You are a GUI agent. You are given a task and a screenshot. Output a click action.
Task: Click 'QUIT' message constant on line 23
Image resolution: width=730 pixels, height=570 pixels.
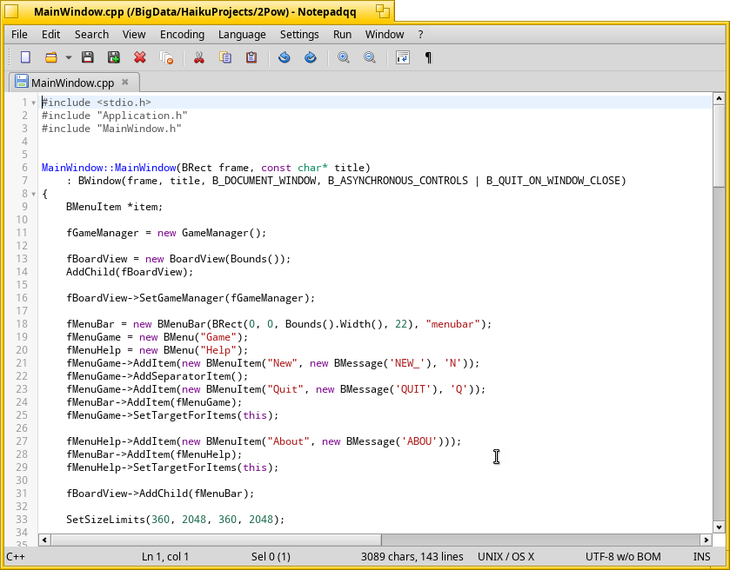click(413, 389)
